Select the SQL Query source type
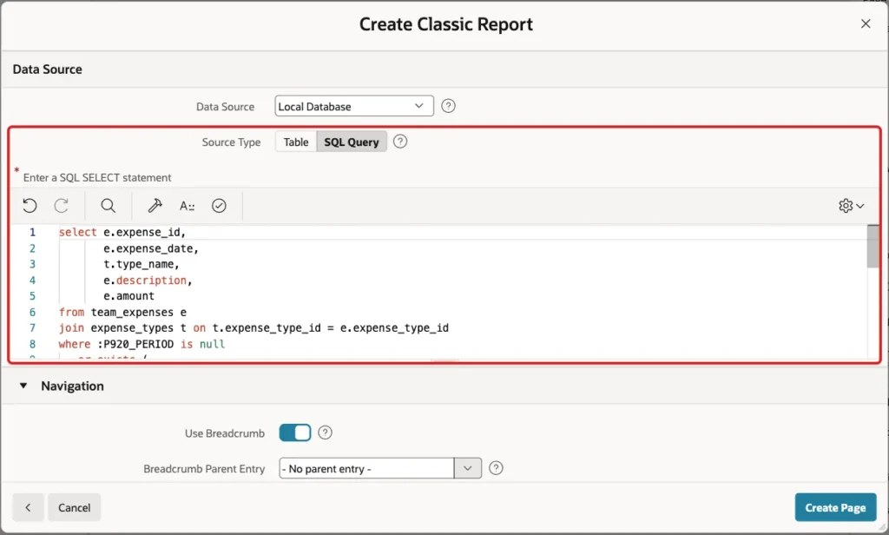Screen dimensions: 889x535 click(352, 142)
